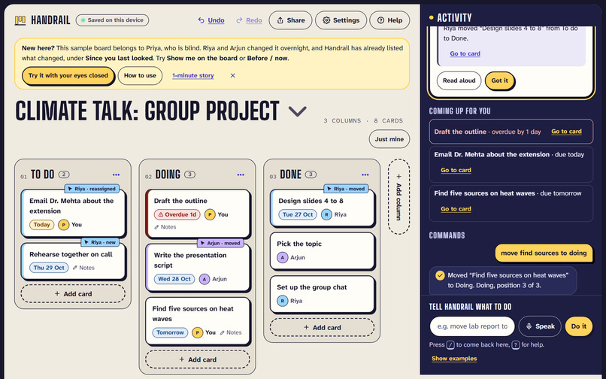
Task: Click the Arjun - moved badge
Action: [x=220, y=243]
